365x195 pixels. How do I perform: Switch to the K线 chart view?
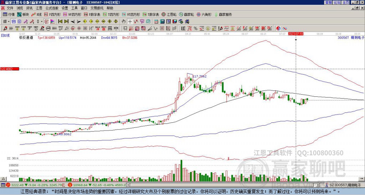[36, 14]
